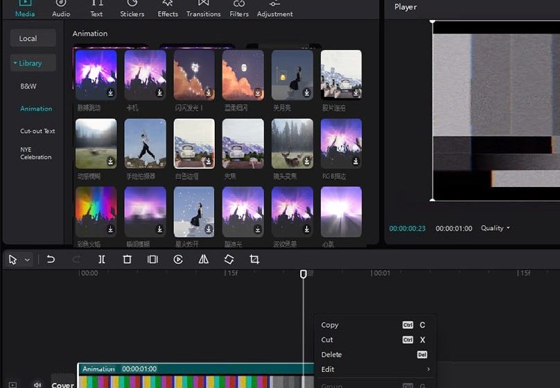Mute the track using speaker icon
This screenshot has width=560, height=388.
point(37,385)
